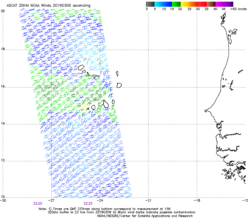Select the magenta 40-45 knots legend color
Viewport: 248px width, 218px height.
220,4
